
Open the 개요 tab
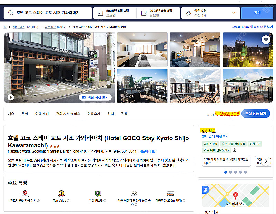point(11,114)
